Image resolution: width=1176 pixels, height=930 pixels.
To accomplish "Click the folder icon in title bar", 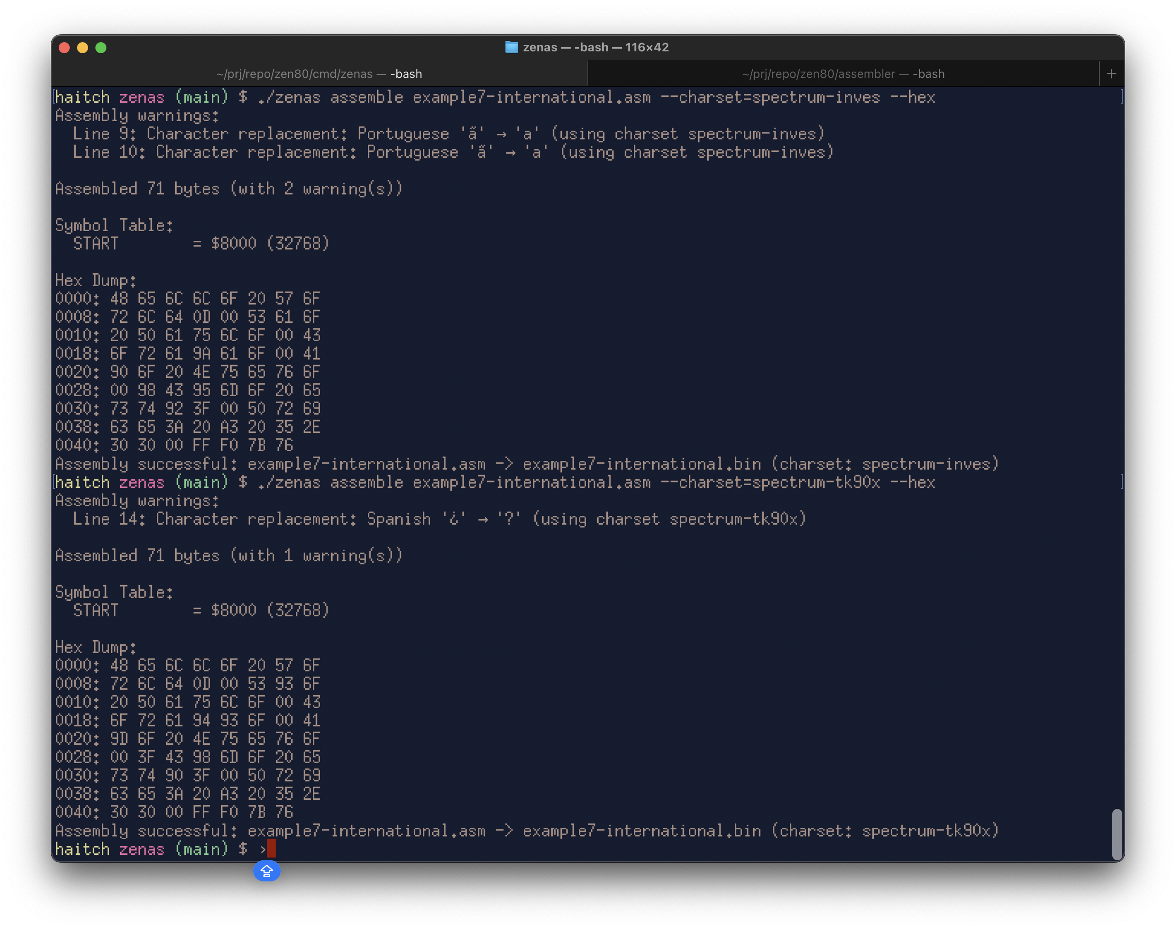I will pos(511,47).
